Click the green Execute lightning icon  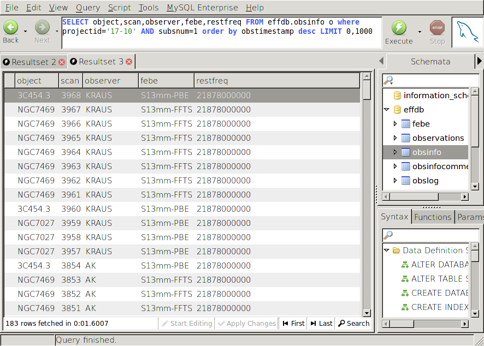[399, 28]
